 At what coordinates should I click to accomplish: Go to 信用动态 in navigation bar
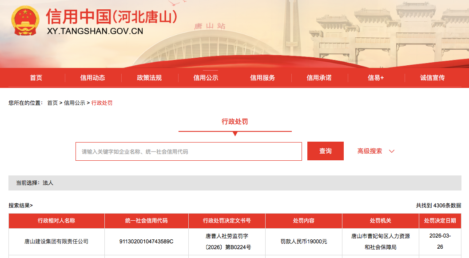coord(92,78)
